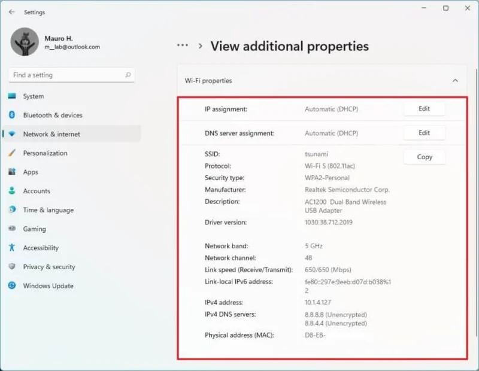479x371 pixels.
Task: Select the 8.8.8.8 (Unencrypted) DNS entry
Action: click(x=336, y=315)
